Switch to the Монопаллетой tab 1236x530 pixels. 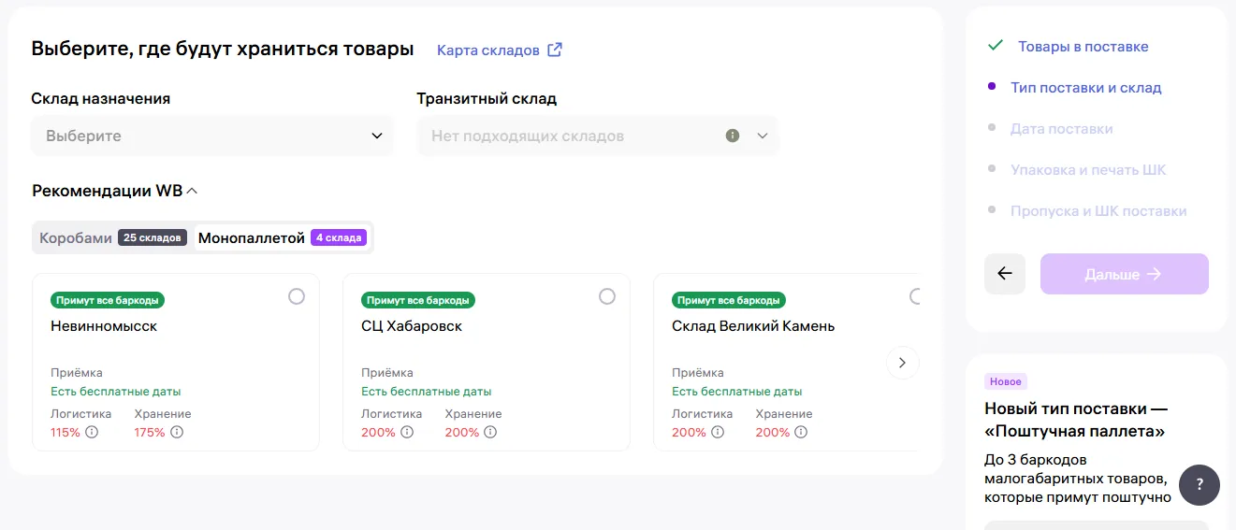(282, 237)
